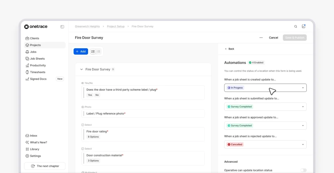Click the Signed Docs signature icon
This screenshot has height=173, width=334.
click(27, 79)
